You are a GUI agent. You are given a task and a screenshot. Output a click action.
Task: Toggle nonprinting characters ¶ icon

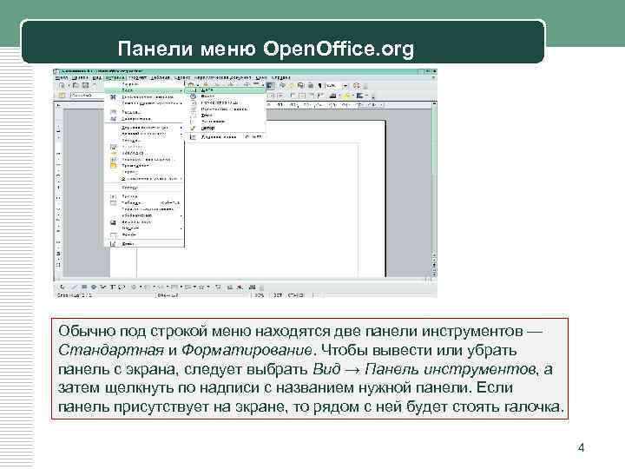(320, 85)
